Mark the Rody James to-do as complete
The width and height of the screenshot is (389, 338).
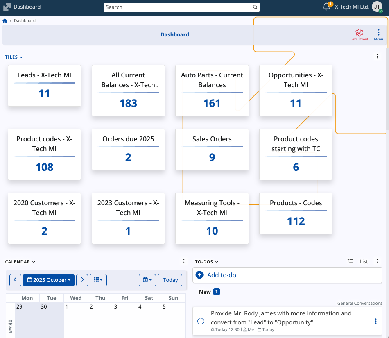[x=201, y=321]
